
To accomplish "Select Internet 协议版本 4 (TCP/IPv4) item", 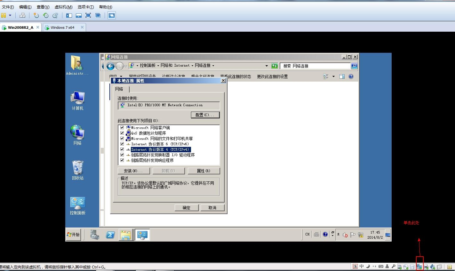I will pyautogui.click(x=160, y=149).
